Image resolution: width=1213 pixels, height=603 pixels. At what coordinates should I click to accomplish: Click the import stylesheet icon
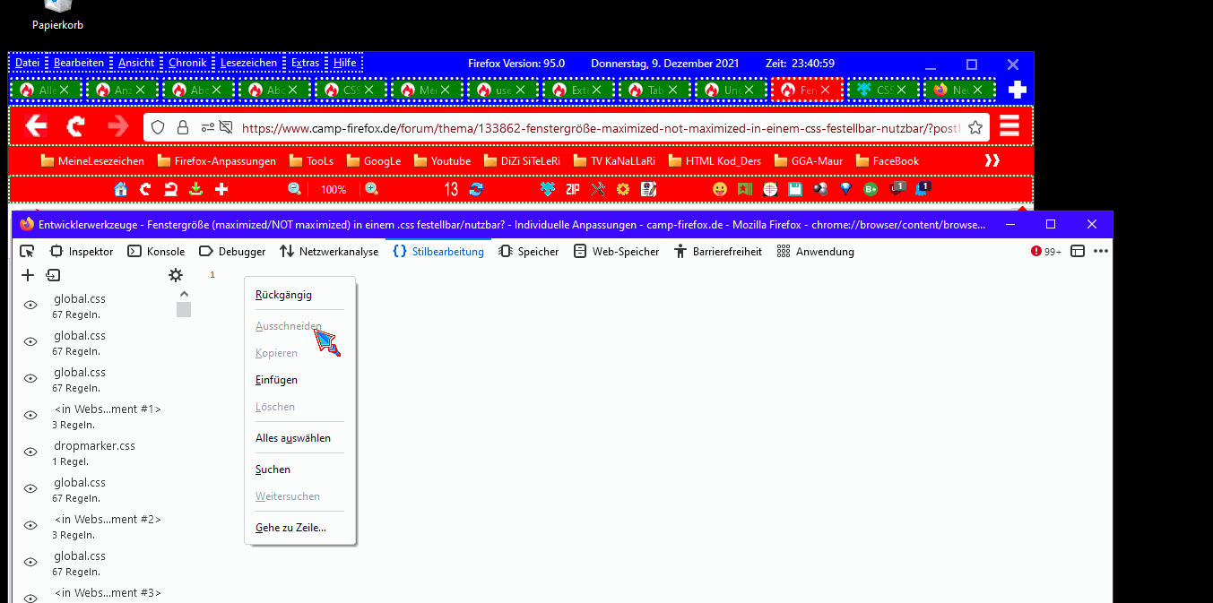53,275
